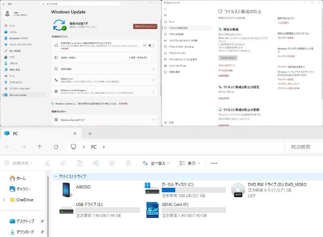This screenshot has height=237, width=323.
Task: Click the Cut scissors icon in Explorer toolbar
Action: [47, 163]
